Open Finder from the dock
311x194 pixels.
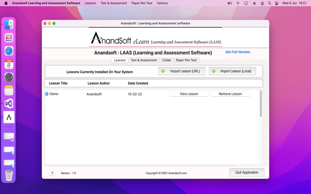pos(9,24)
